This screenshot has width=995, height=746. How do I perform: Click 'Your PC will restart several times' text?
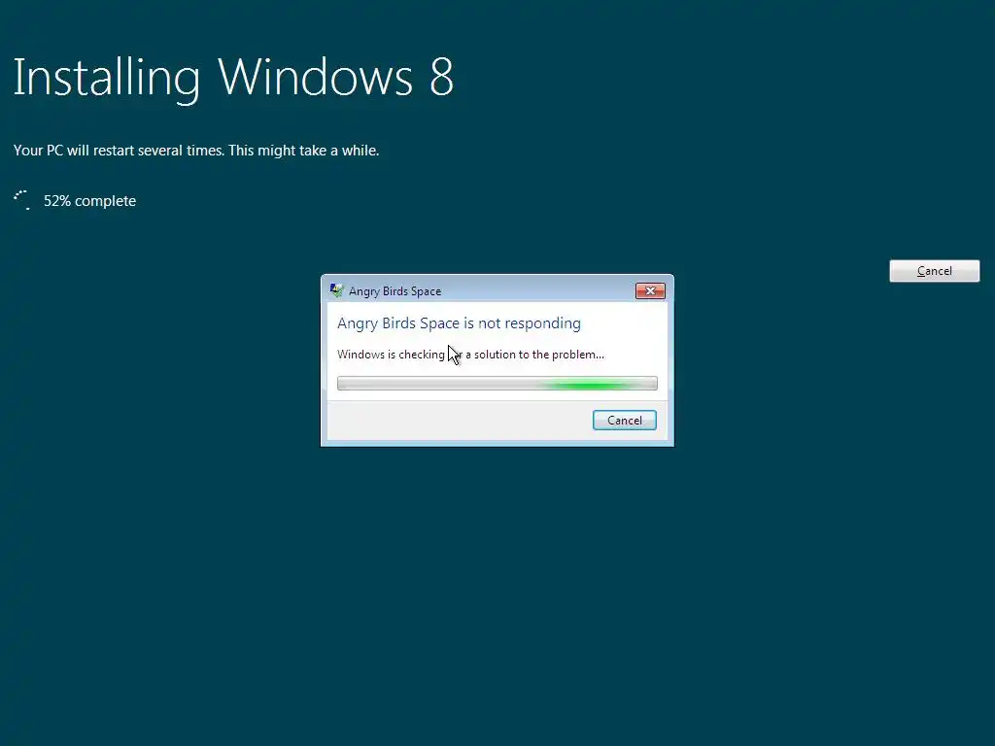pyautogui.click(x=196, y=151)
